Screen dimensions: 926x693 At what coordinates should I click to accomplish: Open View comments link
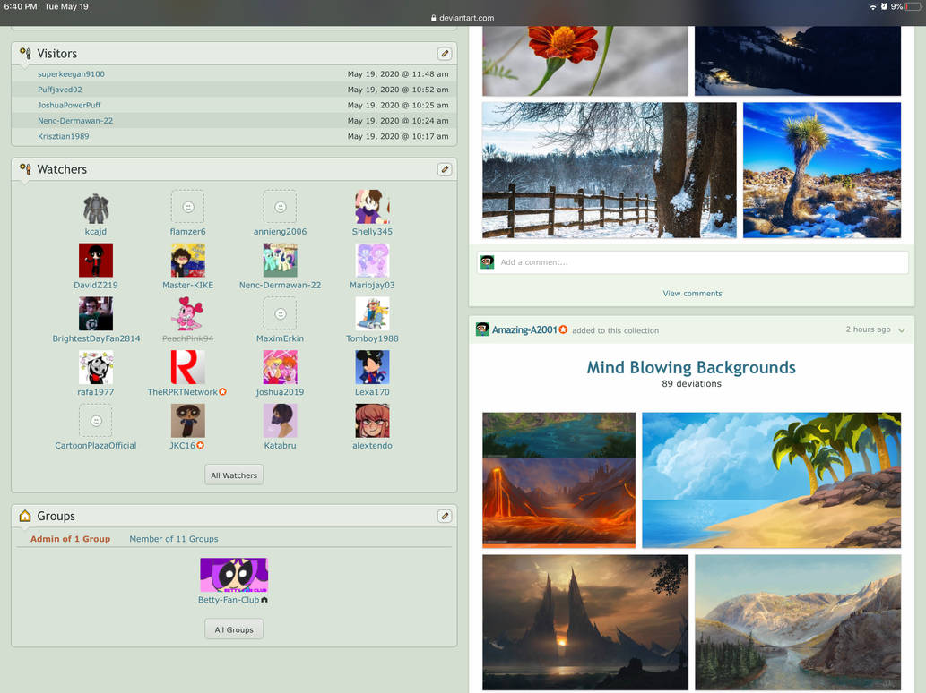tap(692, 294)
